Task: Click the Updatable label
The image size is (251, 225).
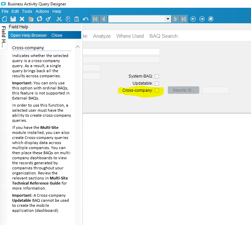Action: click(143, 83)
